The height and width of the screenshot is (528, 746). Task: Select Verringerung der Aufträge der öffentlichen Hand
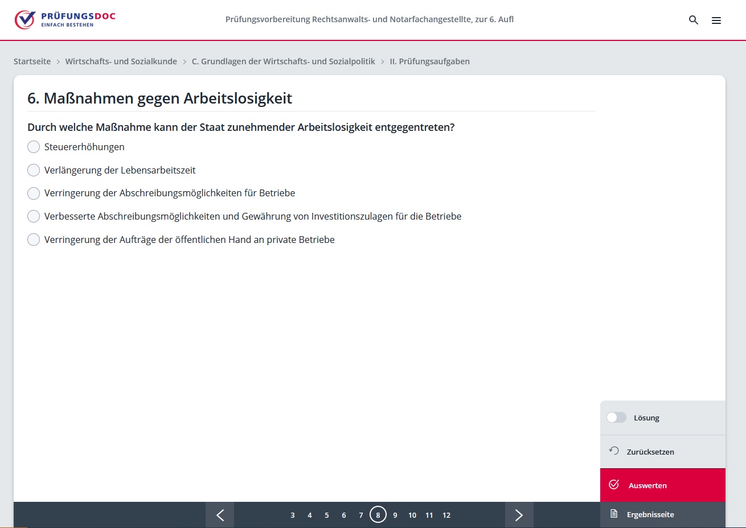(x=34, y=240)
